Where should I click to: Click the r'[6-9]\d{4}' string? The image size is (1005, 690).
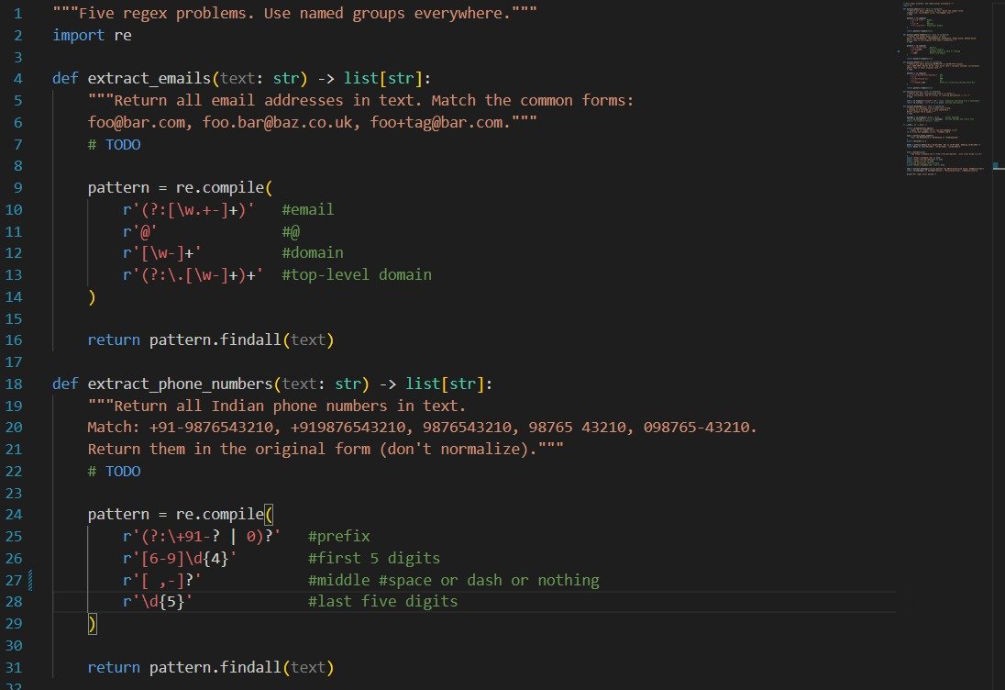click(x=180, y=559)
